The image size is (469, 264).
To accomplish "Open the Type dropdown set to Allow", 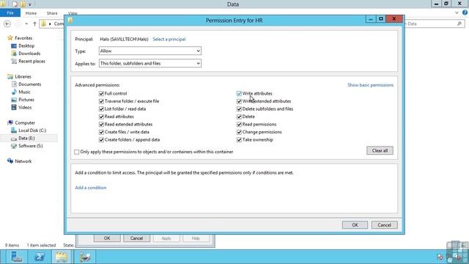I will pyautogui.click(x=149, y=51).
